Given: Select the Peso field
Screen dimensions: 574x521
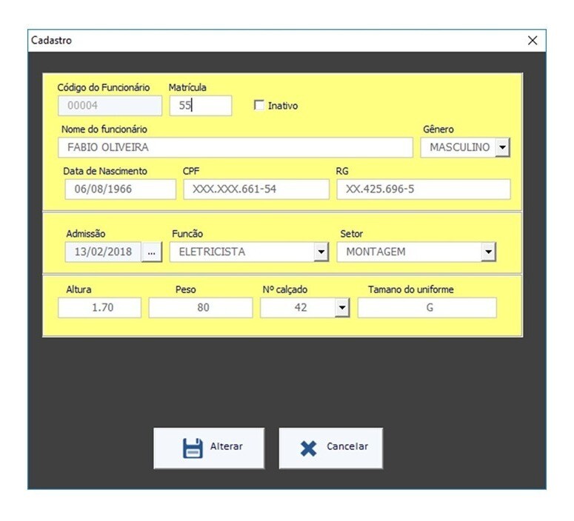Looking at the screenshot, I should [x=201, y=308].
